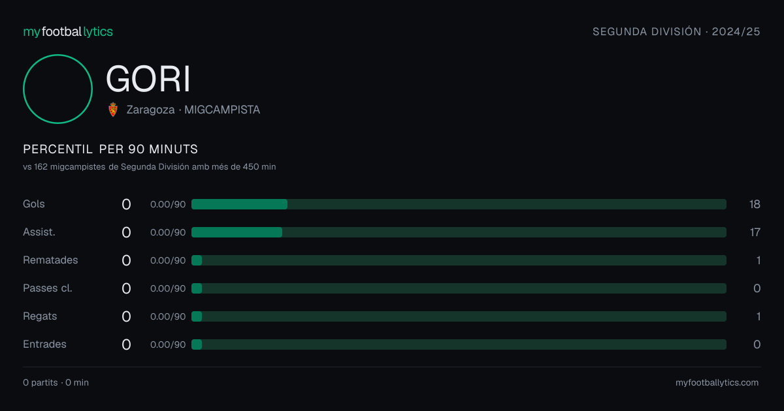Select the Entrades stat label

coord(44,344)
